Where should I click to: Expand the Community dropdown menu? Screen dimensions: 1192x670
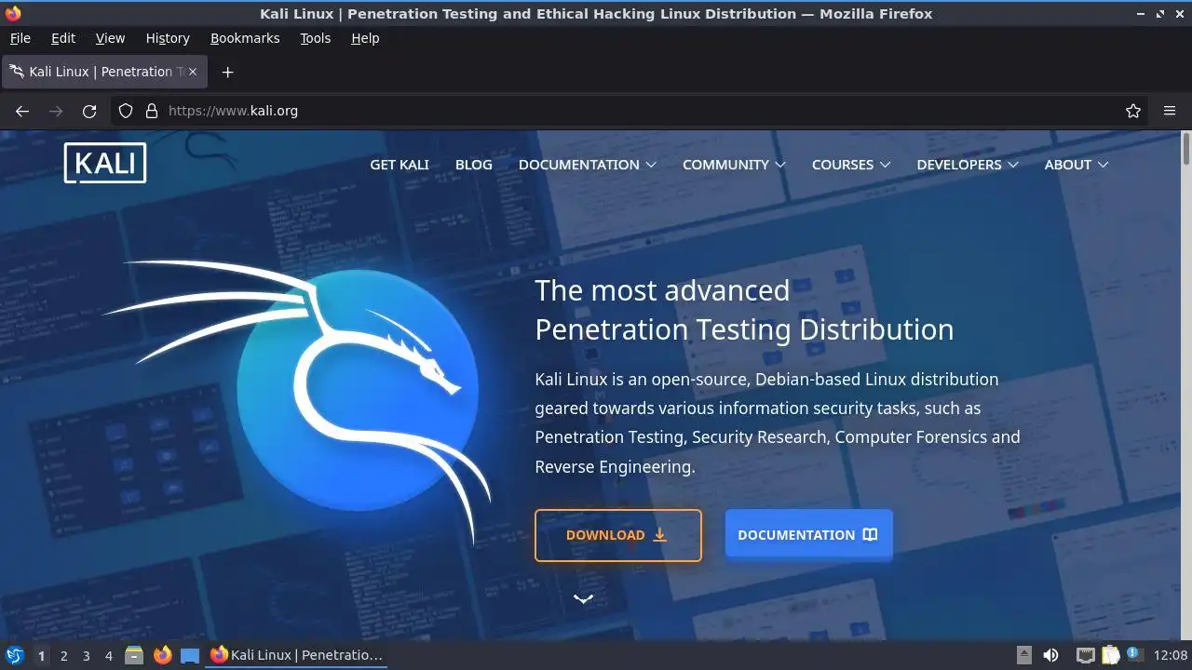point(734,165)
